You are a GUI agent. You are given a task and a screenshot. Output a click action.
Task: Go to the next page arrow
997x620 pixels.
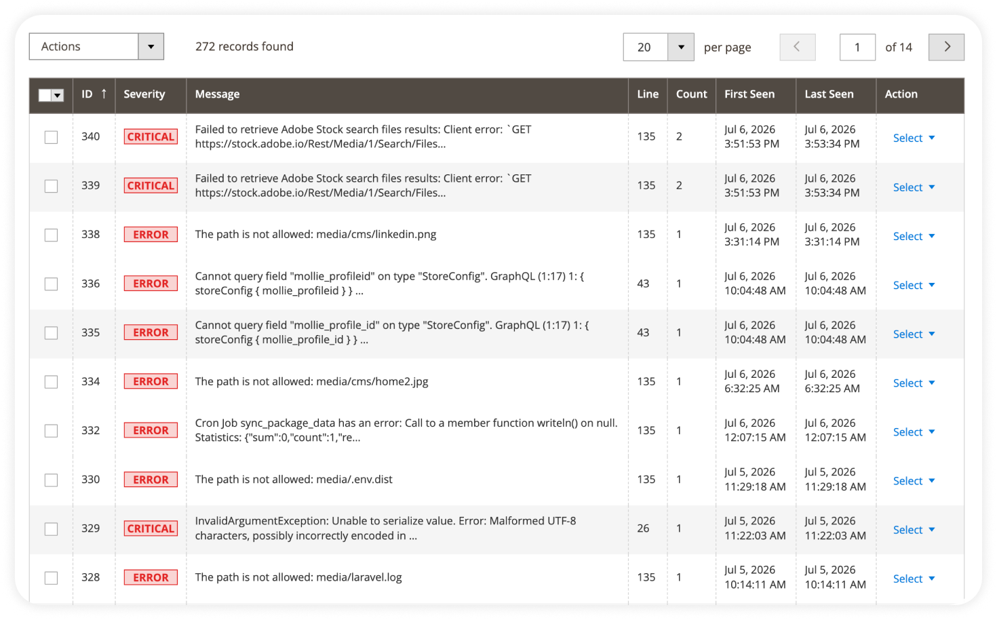click(x=947, y=47)
